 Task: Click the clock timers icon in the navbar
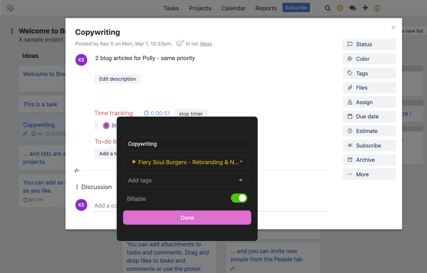click(340, 7)
